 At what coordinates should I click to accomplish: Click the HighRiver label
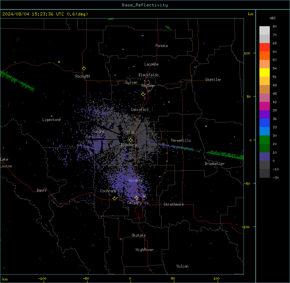click(x=145, y=250)
